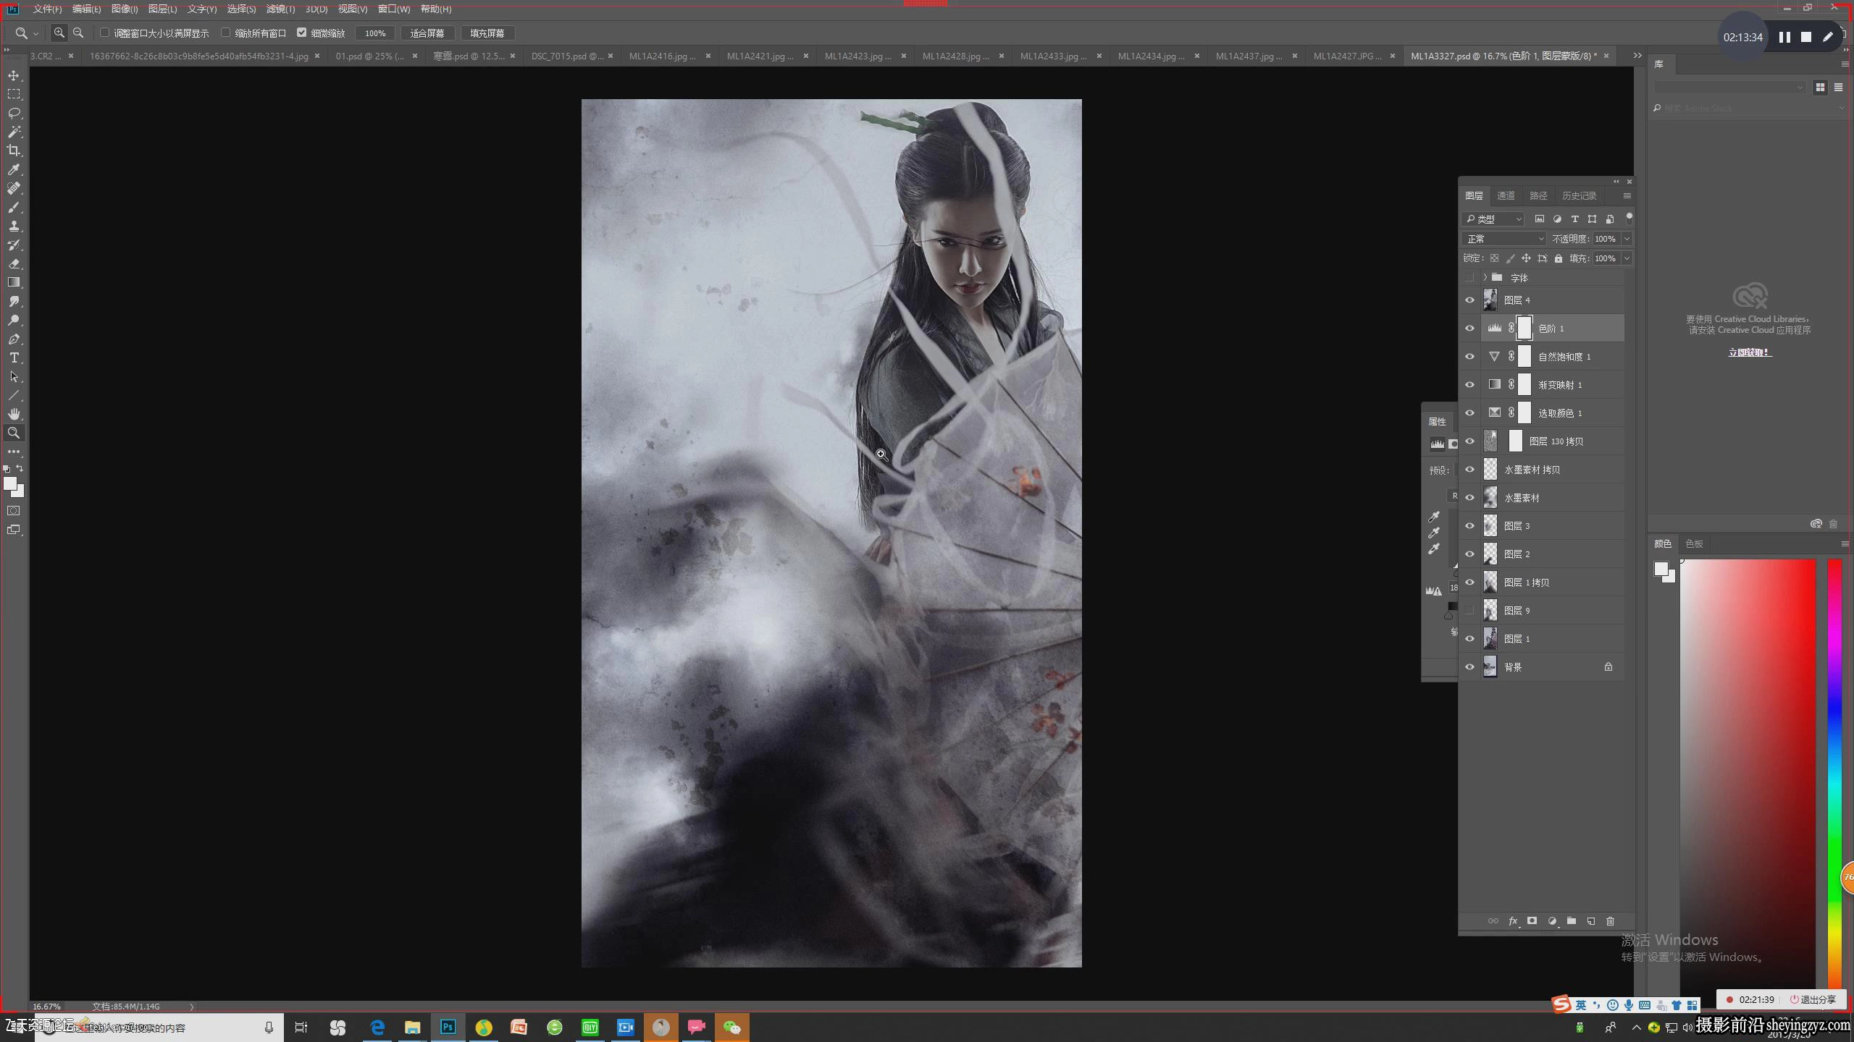Select the Hand tool

14,414
